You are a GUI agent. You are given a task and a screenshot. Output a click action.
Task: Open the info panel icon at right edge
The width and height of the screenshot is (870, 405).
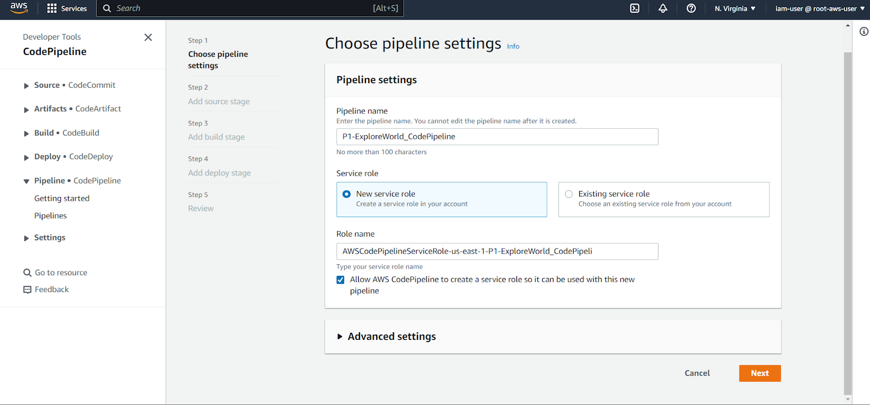[864, 31]
